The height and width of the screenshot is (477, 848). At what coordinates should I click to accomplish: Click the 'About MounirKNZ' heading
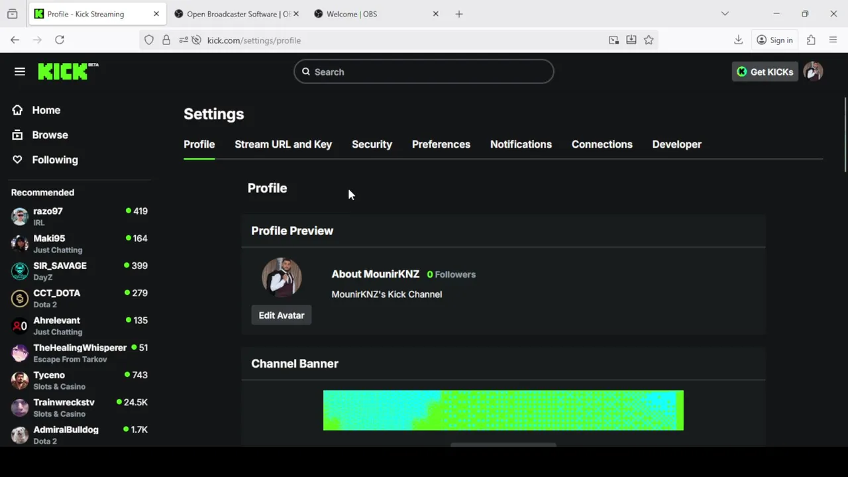[376, 274]
